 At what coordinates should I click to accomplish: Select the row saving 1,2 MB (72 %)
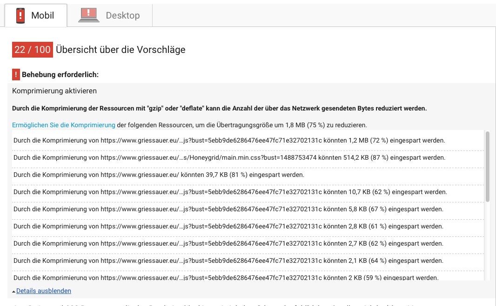coord(229,140)
